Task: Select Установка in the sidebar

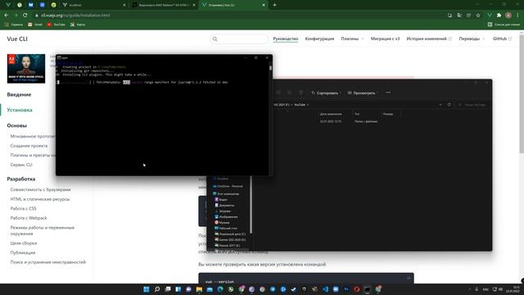Action: coord(20,110)
